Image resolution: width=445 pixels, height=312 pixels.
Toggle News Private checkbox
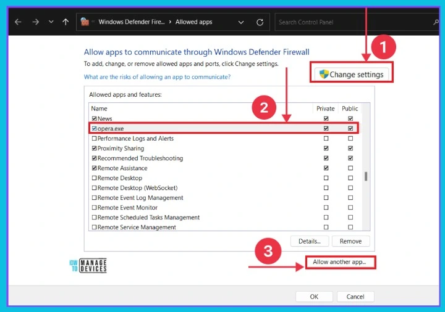(326, 118)
